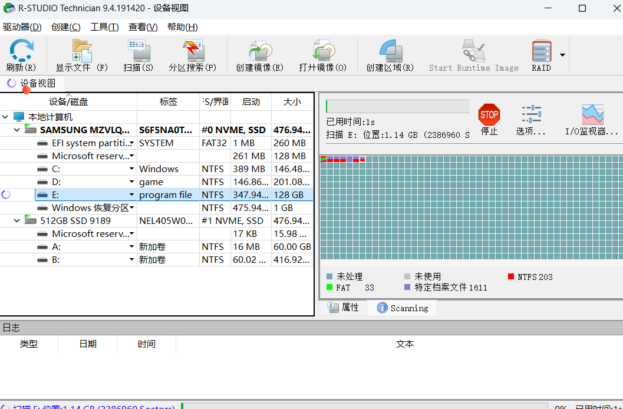The height and width of the screenshot is (409, 623).
Task: Open scan Options (选项) icon
Action: click(531, 114)
